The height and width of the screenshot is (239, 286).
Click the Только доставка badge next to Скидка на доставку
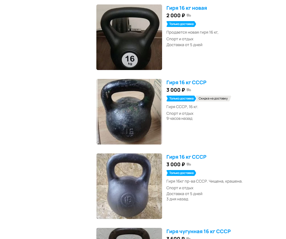(181, 98)
